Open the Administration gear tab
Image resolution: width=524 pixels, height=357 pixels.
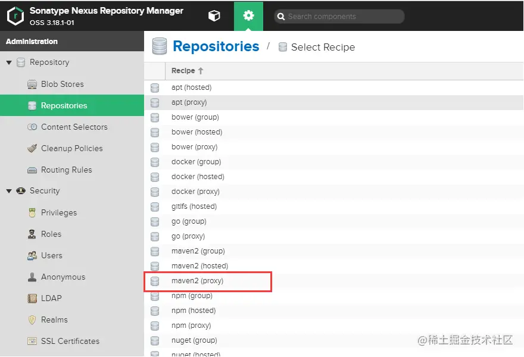pos(248,15)
